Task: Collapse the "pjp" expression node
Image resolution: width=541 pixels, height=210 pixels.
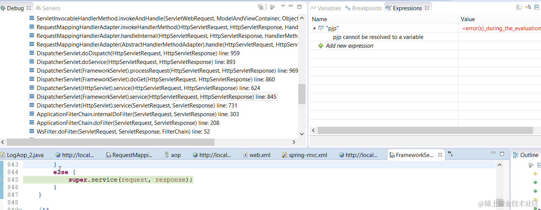Action: tap(314, 28)
